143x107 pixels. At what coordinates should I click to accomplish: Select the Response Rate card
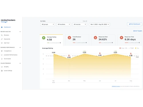click(103, 40)
